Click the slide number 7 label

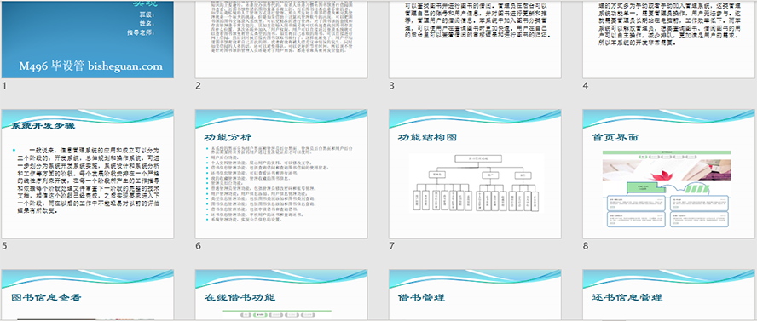click(x=391, y=246)
